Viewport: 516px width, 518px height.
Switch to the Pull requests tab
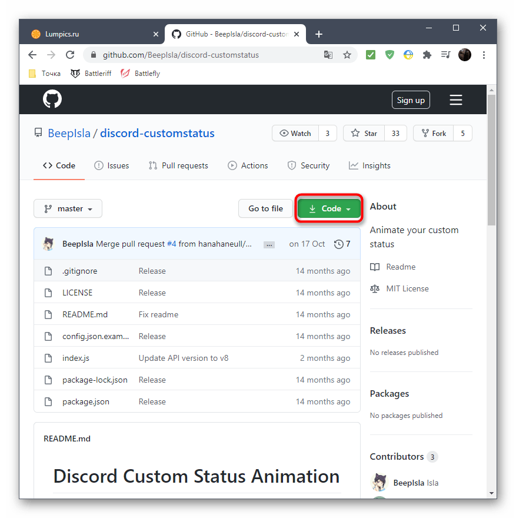click(x=178, y=165)
